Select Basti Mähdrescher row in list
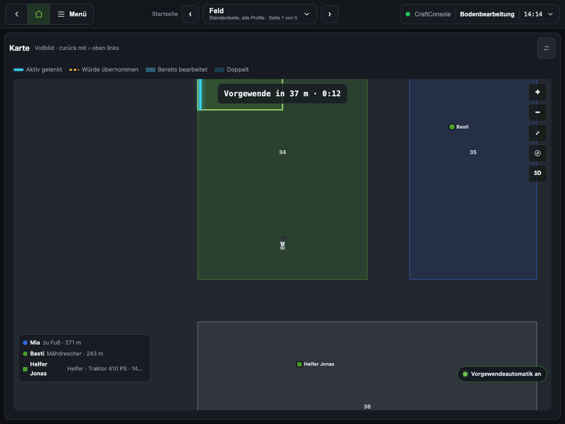This screenshot has width=565, height=424. [x=84, y=354]
